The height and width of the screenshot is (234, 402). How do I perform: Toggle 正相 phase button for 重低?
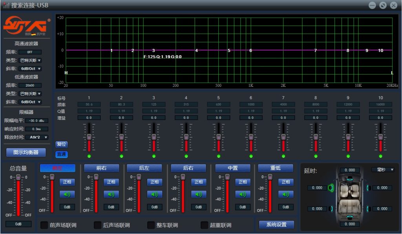[286, 182]
